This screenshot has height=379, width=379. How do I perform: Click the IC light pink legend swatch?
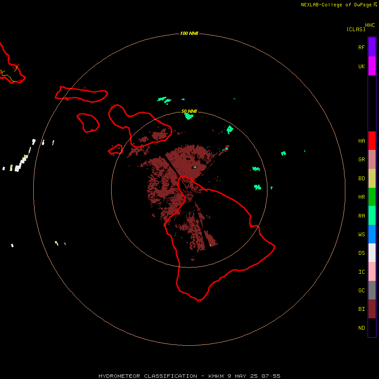point(372,272)
